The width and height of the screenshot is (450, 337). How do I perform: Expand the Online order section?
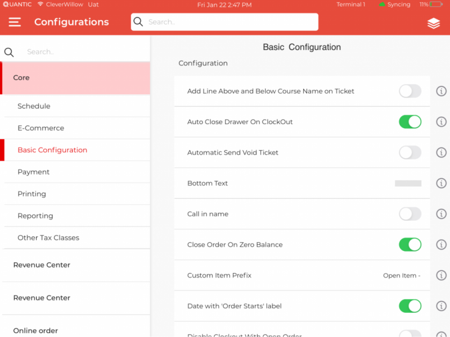76,330
